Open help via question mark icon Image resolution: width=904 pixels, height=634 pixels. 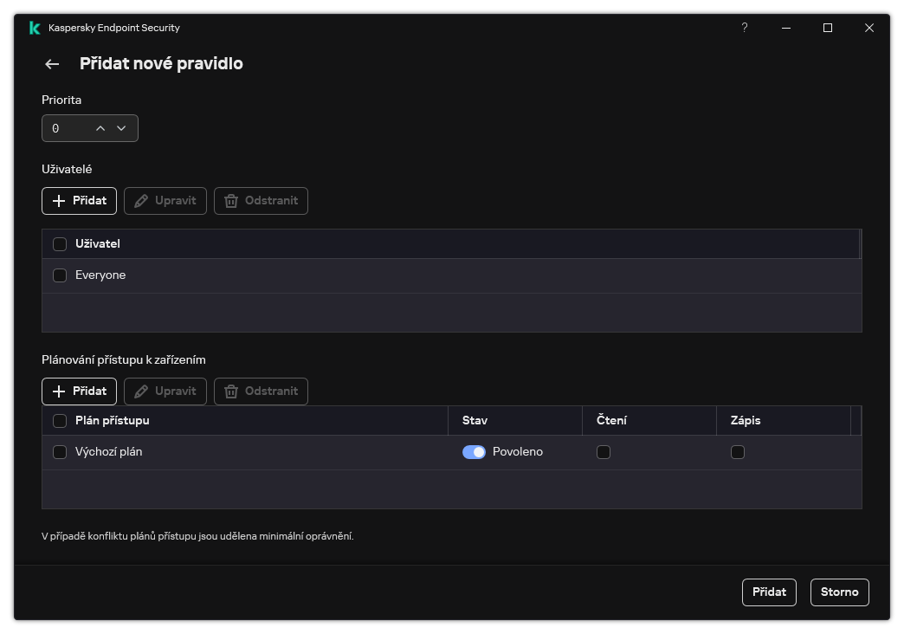(744, 28)
